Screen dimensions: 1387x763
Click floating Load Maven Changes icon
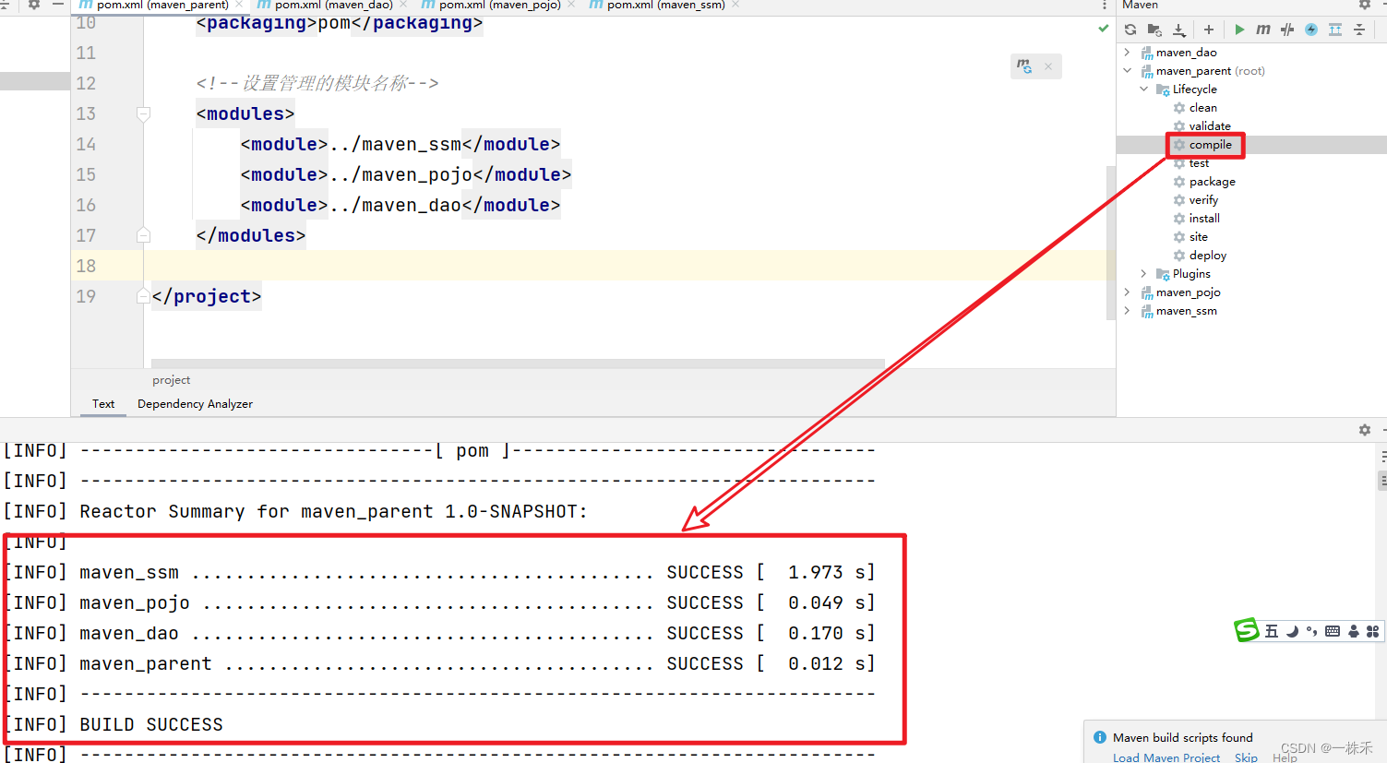[1024, 66]
